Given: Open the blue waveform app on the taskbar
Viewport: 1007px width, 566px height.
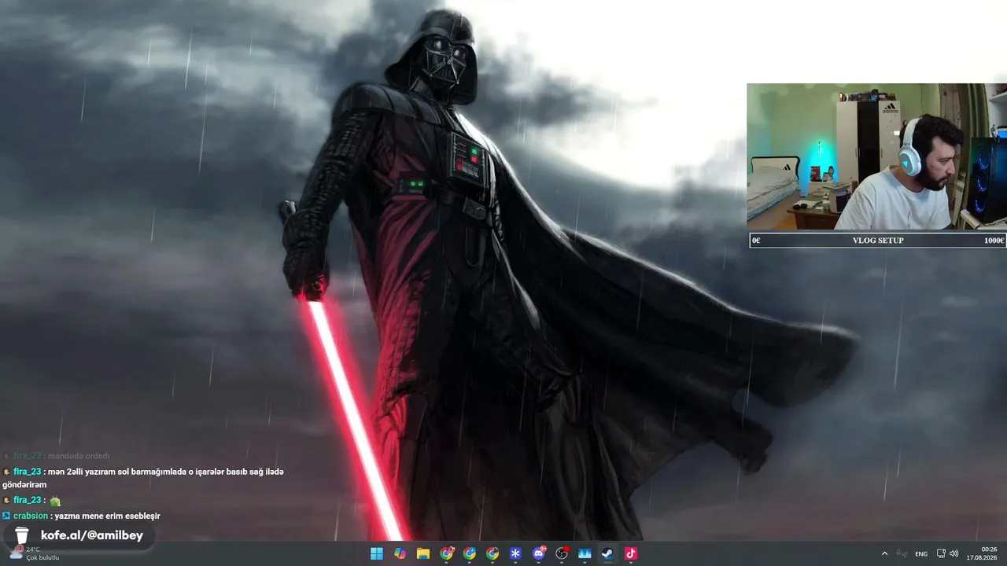Looking at the screenshot, I should coord(585,553).
